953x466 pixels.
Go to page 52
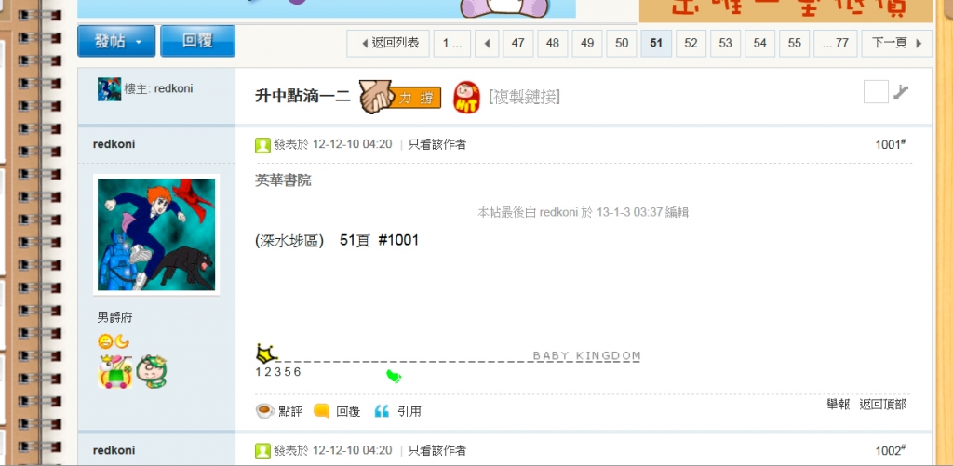coord(691,43)
